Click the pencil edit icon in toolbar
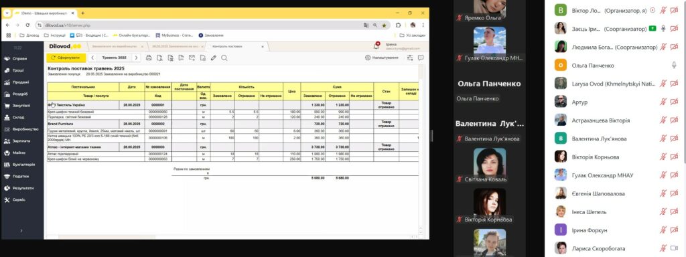686x257 pixels. click(x=214, y=58)
